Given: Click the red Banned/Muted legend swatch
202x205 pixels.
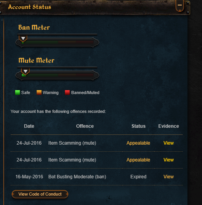Looking at the screenshot, I should point(67,93).
